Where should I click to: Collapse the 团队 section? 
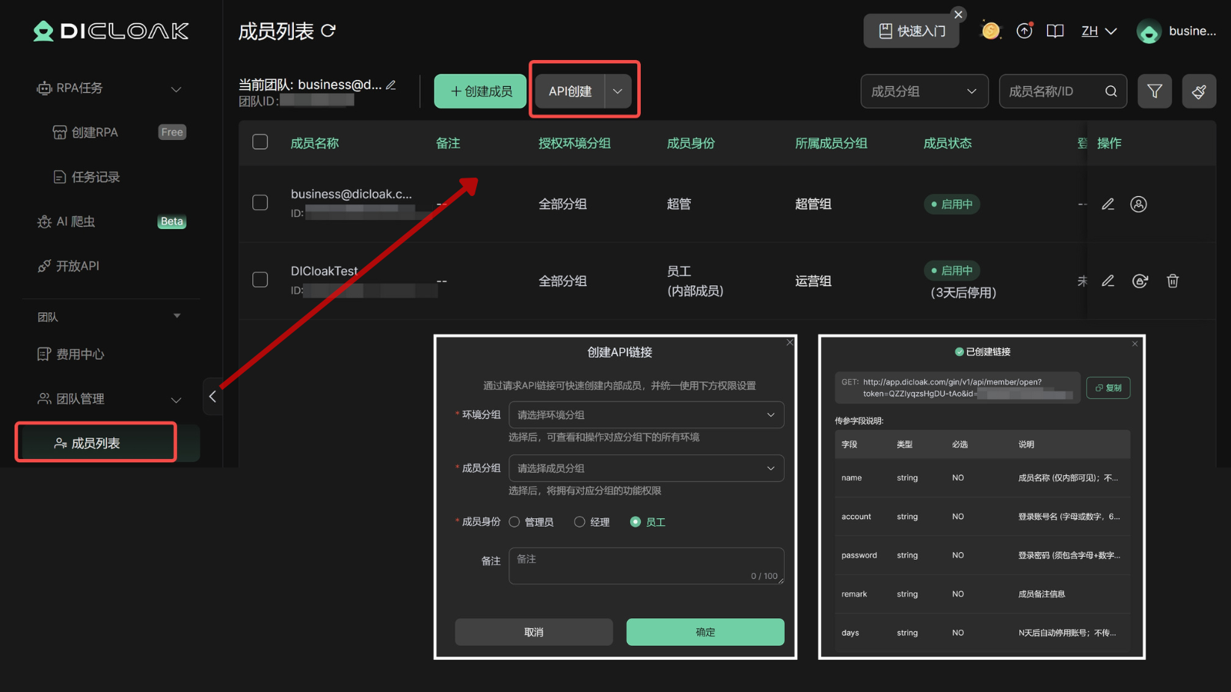[x=177, y=316]
